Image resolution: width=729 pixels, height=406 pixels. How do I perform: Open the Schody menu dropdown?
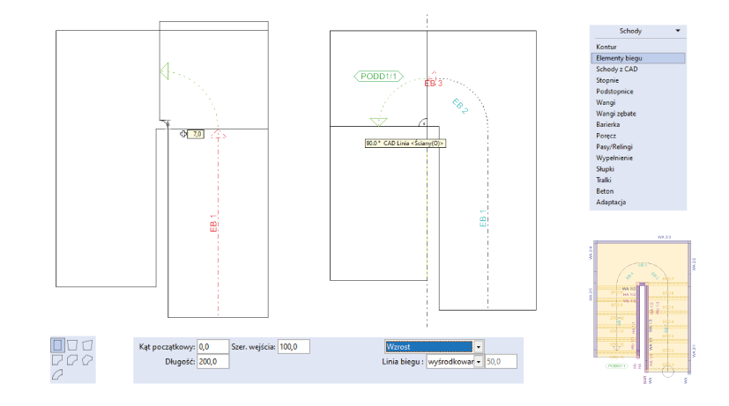(x=678, y=31)
